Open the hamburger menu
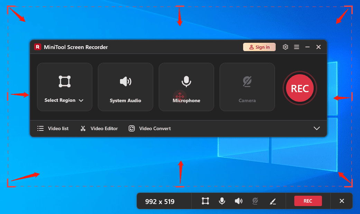 click(x=296, y=47)
